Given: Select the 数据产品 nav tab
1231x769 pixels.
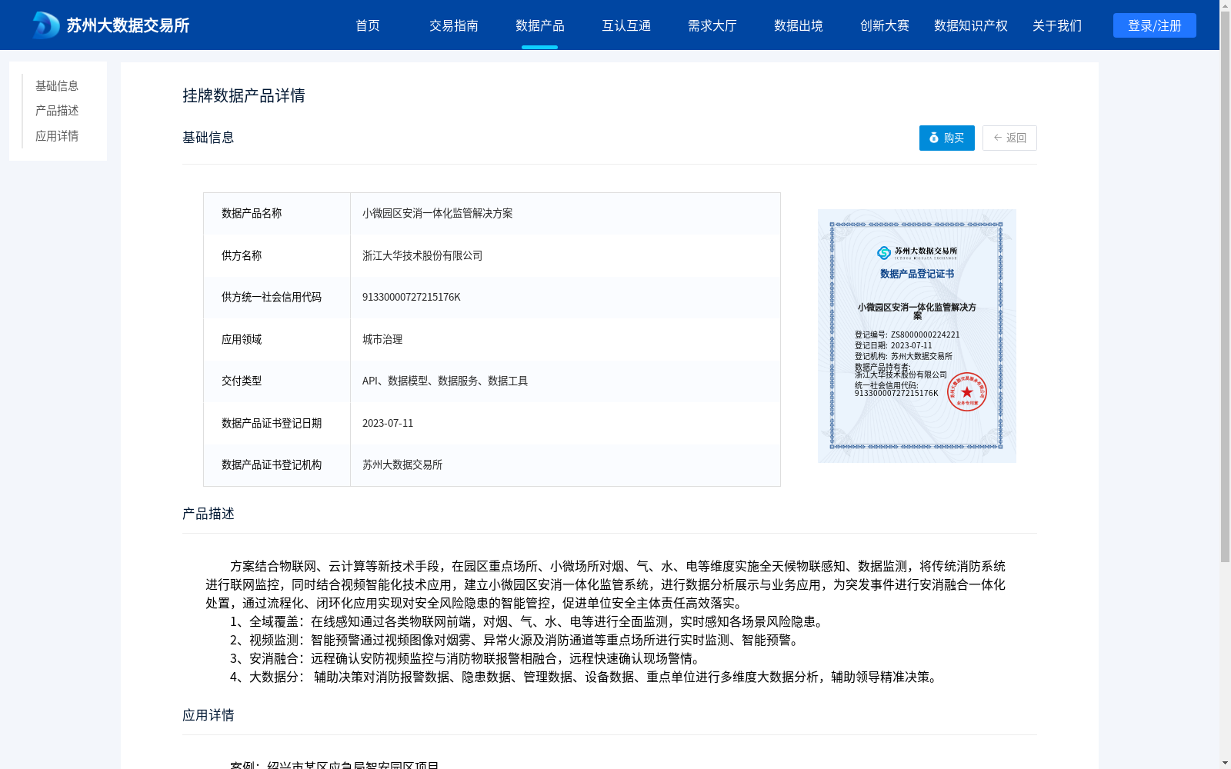Looking at the screenshot, I should tap(540, 25).
